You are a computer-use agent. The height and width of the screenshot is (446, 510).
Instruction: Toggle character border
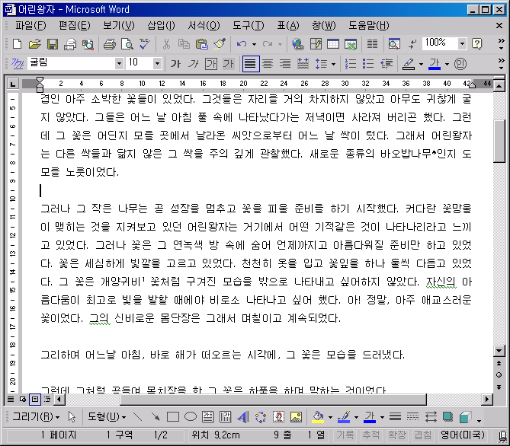[x=210, y=64]
